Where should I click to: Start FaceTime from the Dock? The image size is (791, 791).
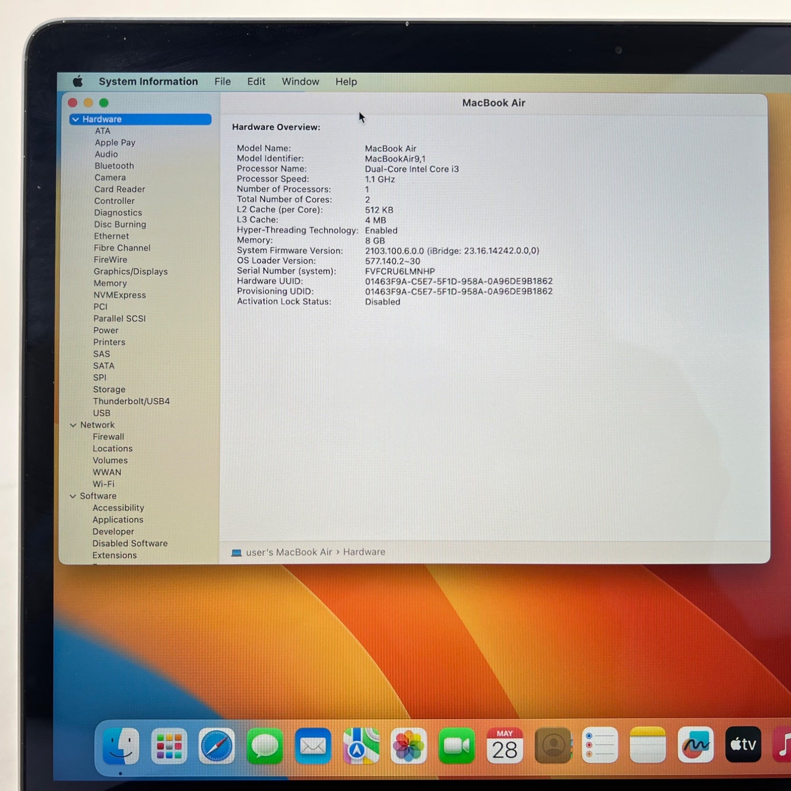(x=457, y=746)
